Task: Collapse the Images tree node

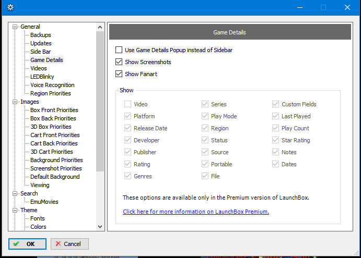Action: pos(15,102)
